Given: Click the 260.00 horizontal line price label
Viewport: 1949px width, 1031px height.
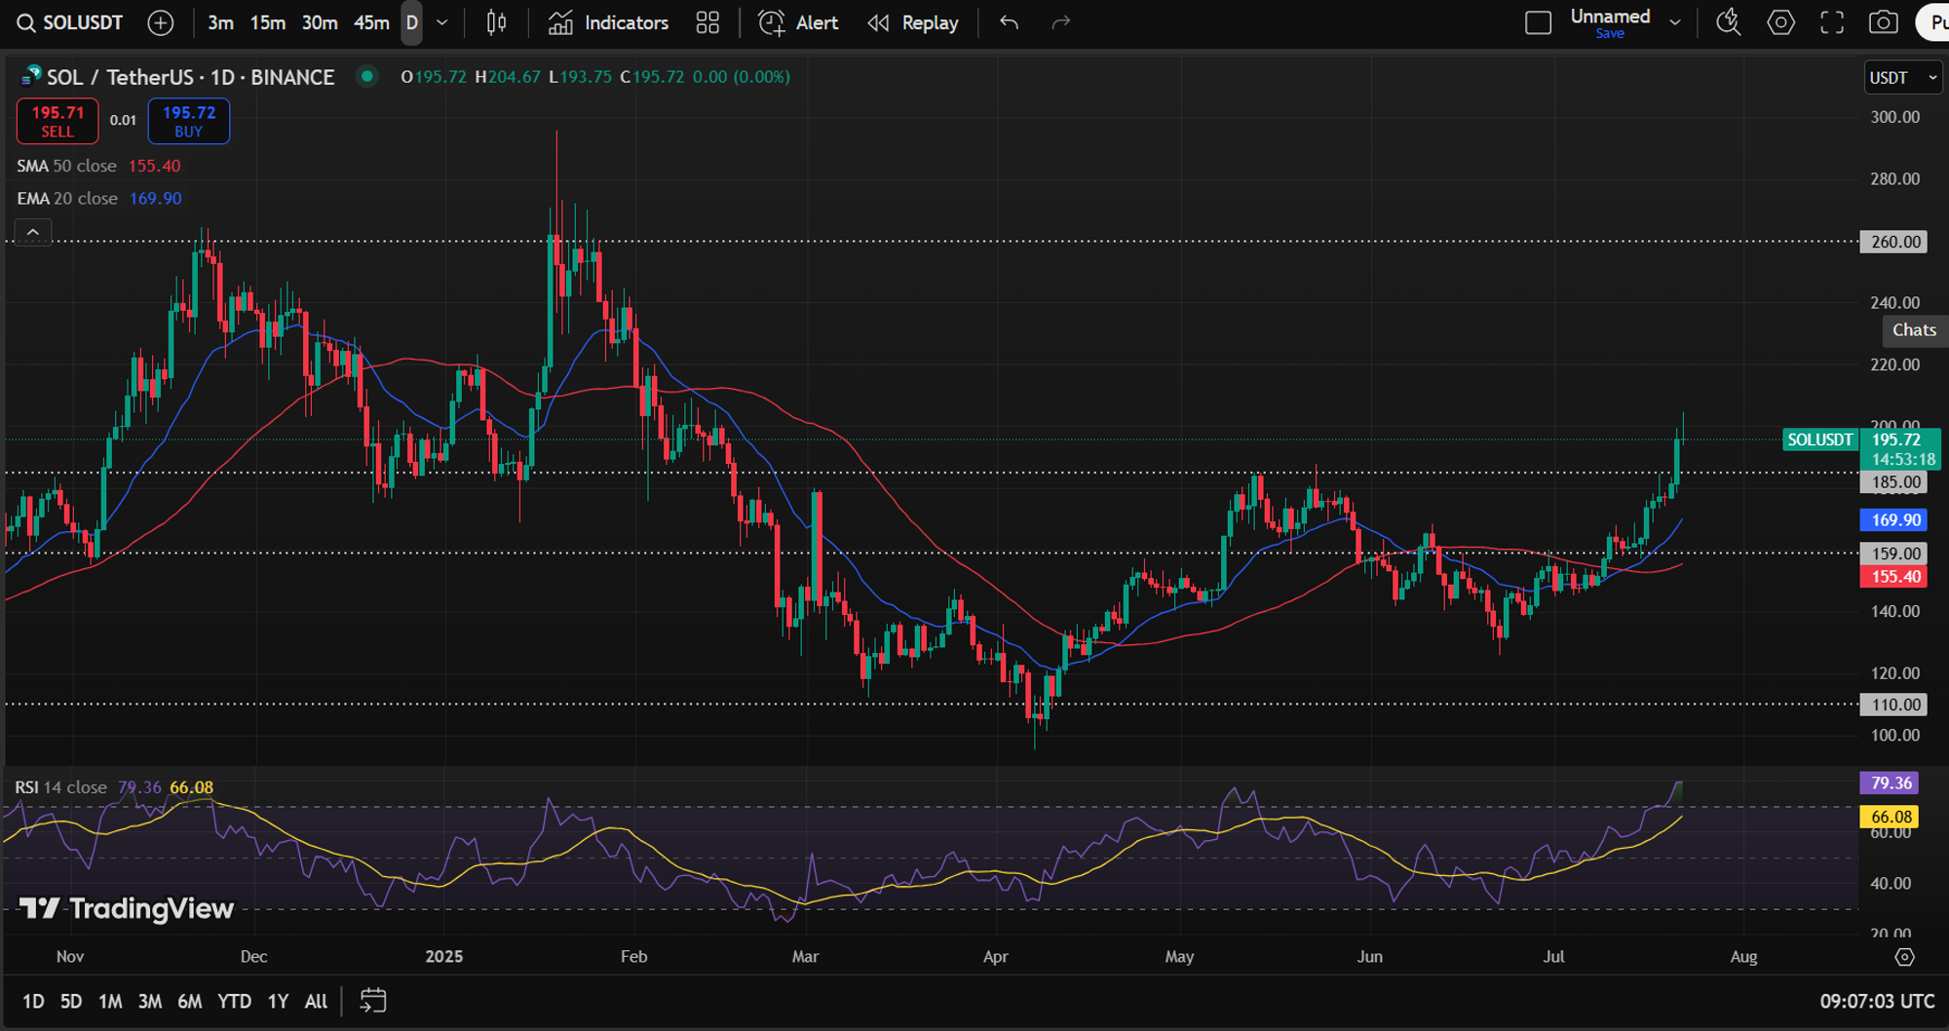Looking at the screenshot, I should 1893,242.
